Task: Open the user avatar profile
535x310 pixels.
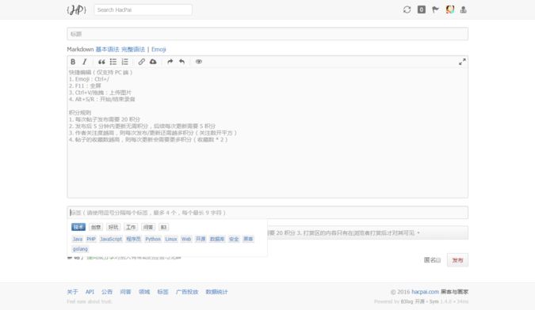Action: [x=450, y=9]
